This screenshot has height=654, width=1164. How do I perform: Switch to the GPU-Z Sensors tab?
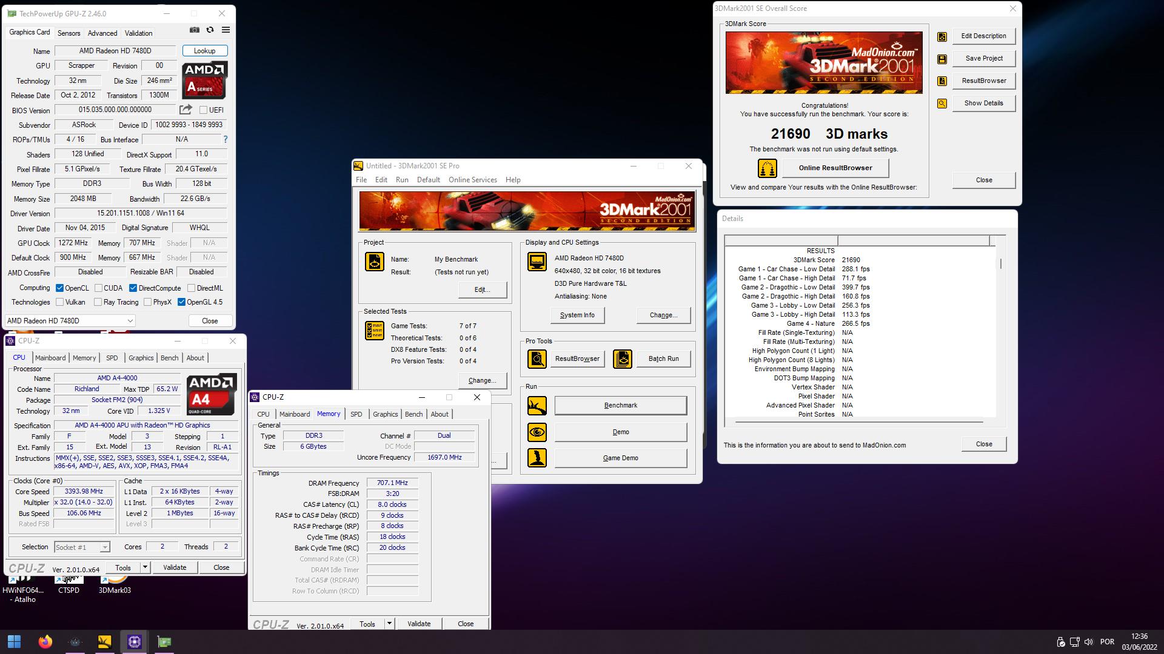[69, 33]
